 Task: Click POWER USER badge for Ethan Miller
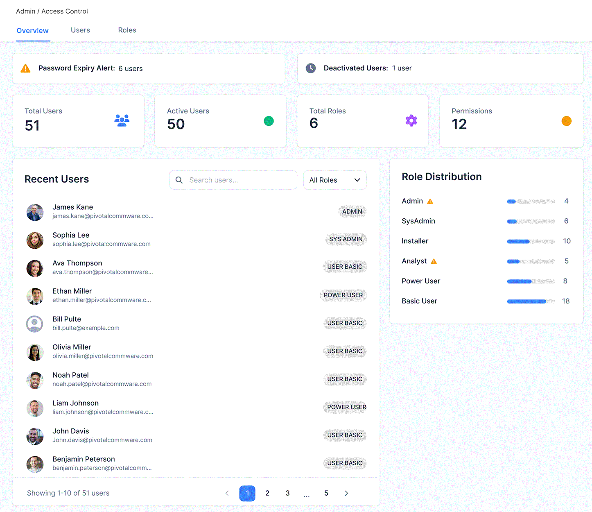tap(343, 295)
